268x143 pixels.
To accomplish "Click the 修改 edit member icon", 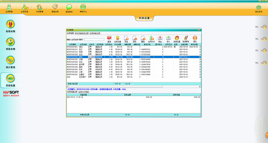I will click(135, 38).
